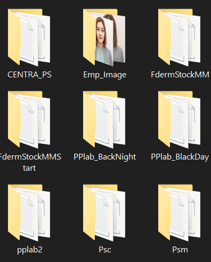
Task: Select the PPlab_BlackDay folder icon
Action: [180, 120]
